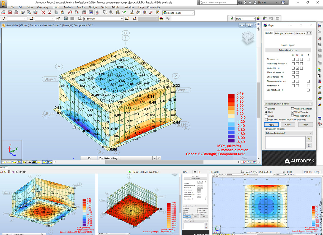Click the Zoom window magnifier icon

tap(105, 12)
